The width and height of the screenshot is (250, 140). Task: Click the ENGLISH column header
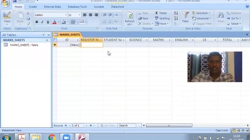(183, 40)
